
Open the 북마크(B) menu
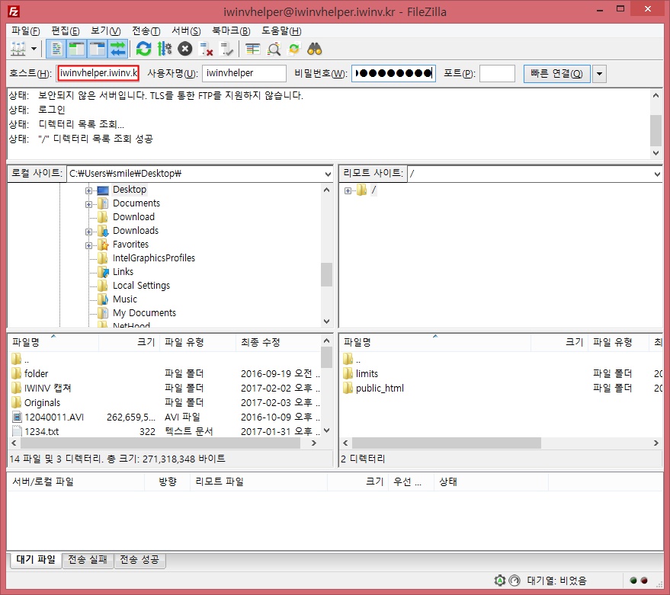click(x=231, y=30)
